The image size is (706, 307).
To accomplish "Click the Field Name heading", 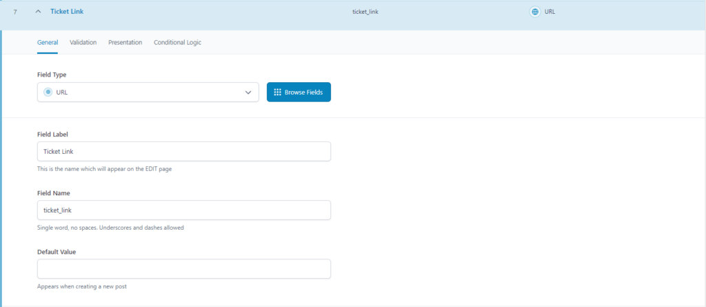I will click(53, 193).
